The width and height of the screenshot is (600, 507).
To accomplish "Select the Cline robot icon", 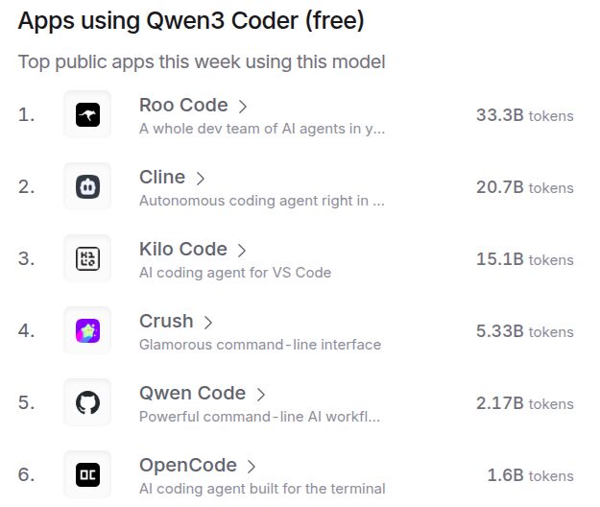I will point(87,186).
